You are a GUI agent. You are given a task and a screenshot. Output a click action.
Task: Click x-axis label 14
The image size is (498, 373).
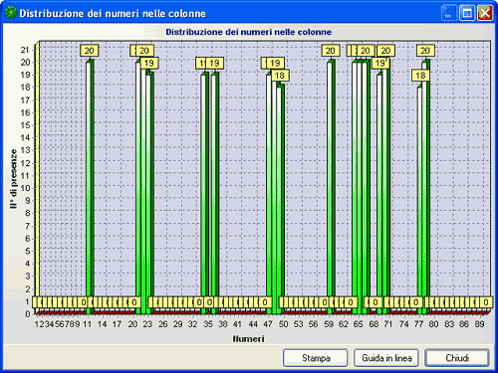click(102, 324)
